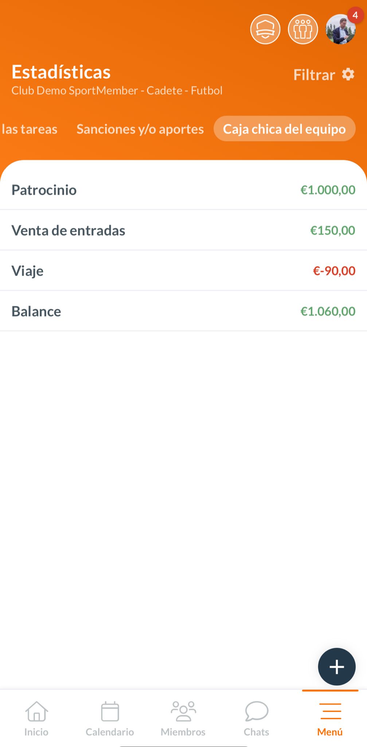This screenshot has width=367, height=747.
Task: Open the Chats speech bubble icon
Action: click(257, 711)
